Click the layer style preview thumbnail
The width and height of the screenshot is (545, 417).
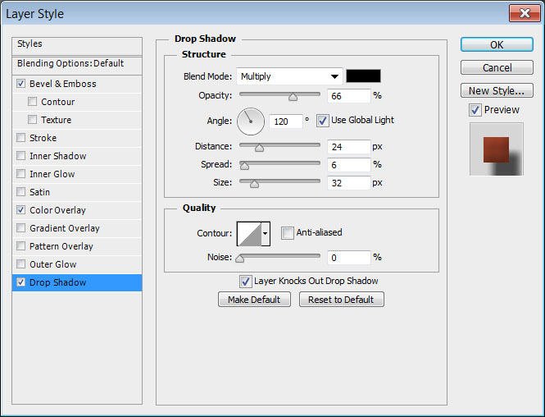(x=496, y=149)
